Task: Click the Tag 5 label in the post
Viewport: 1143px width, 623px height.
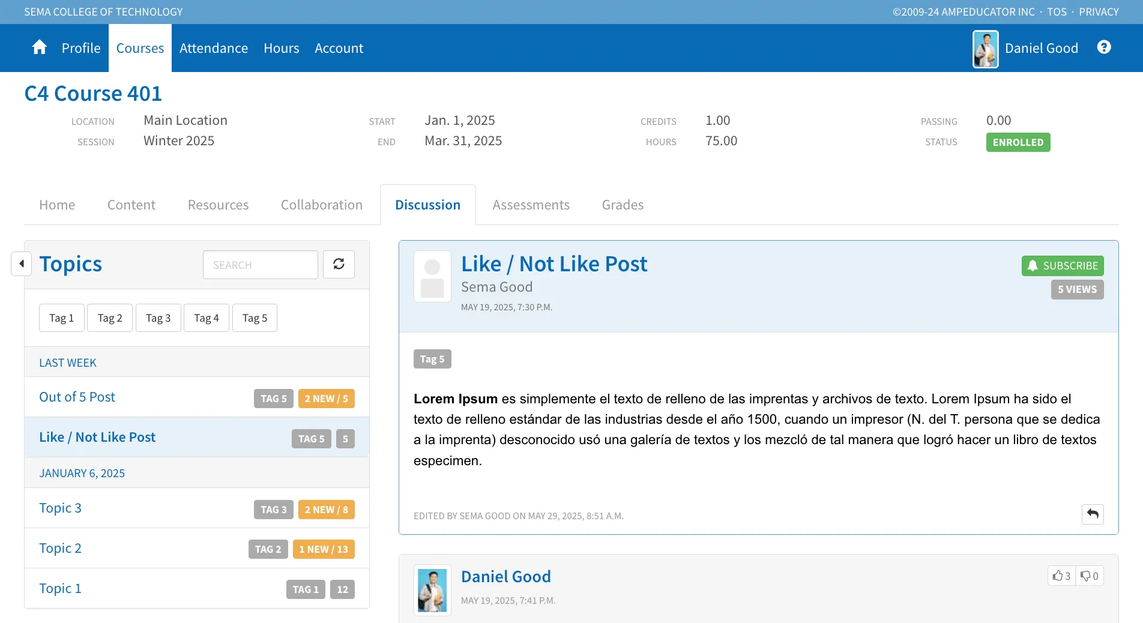Action: point(432,359)
